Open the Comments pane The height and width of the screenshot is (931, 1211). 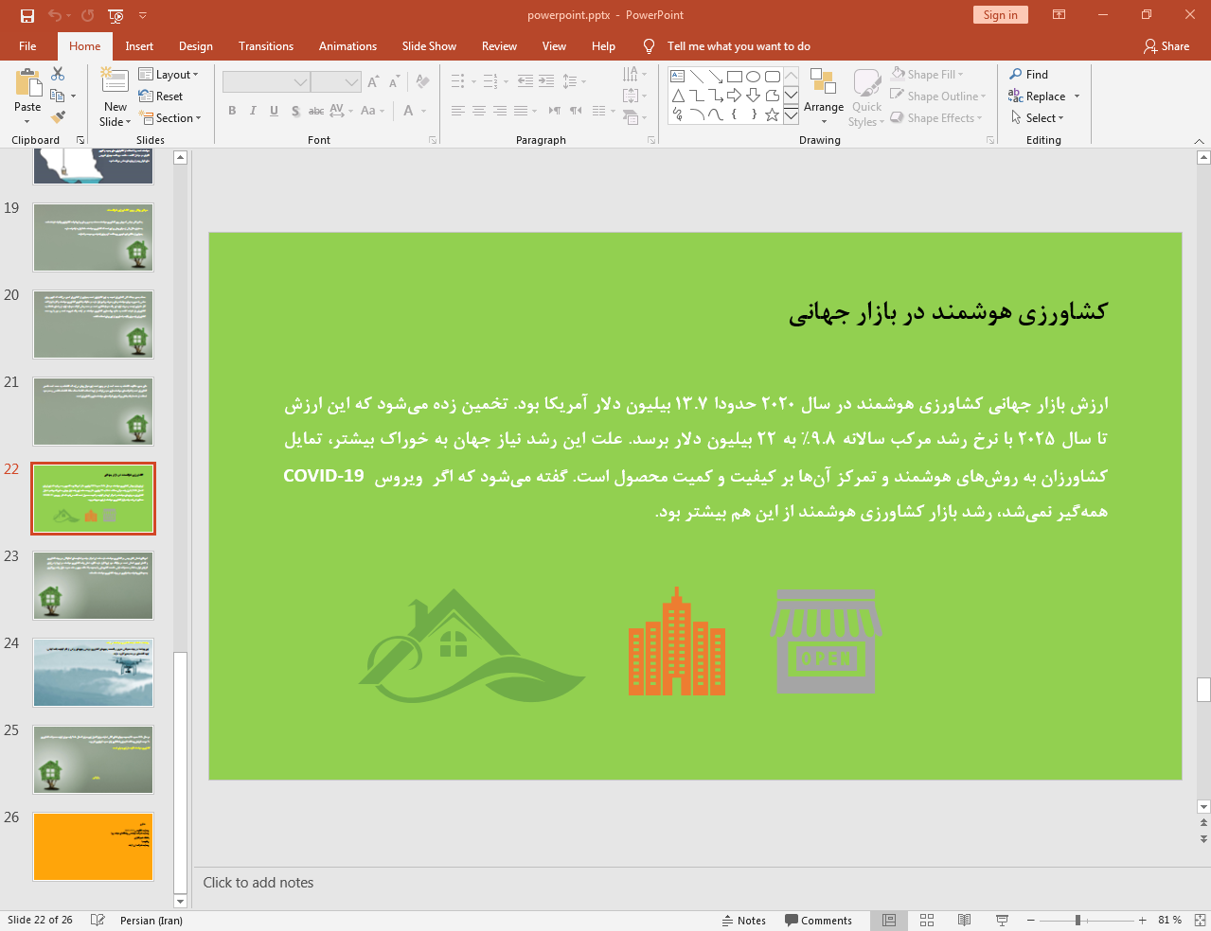(819, 920)
